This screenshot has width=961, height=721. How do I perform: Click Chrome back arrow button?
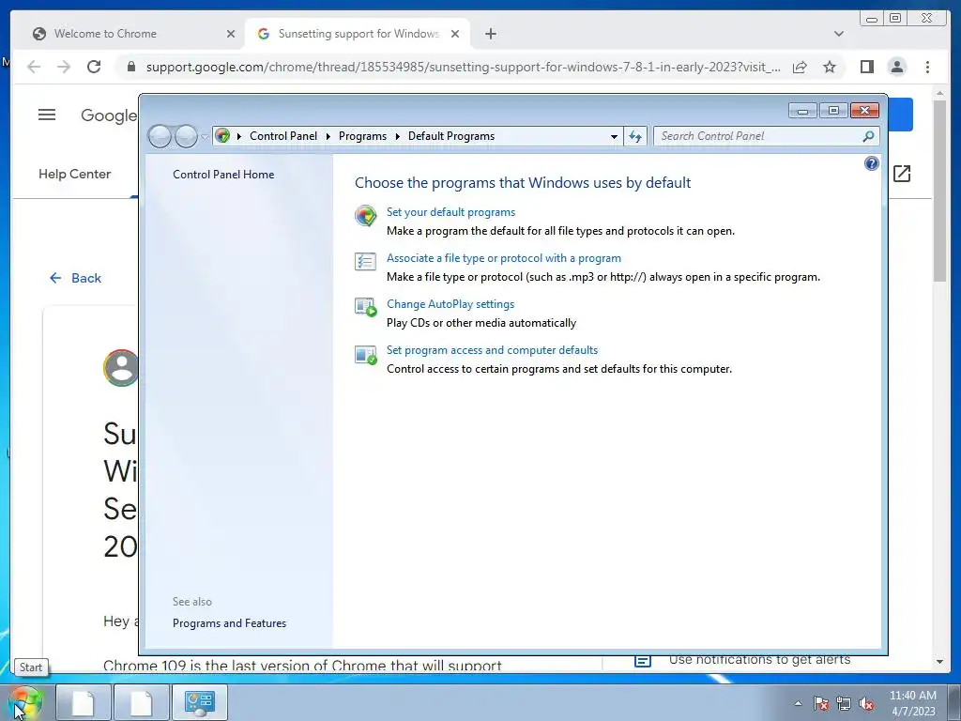(x=34, y=67)
